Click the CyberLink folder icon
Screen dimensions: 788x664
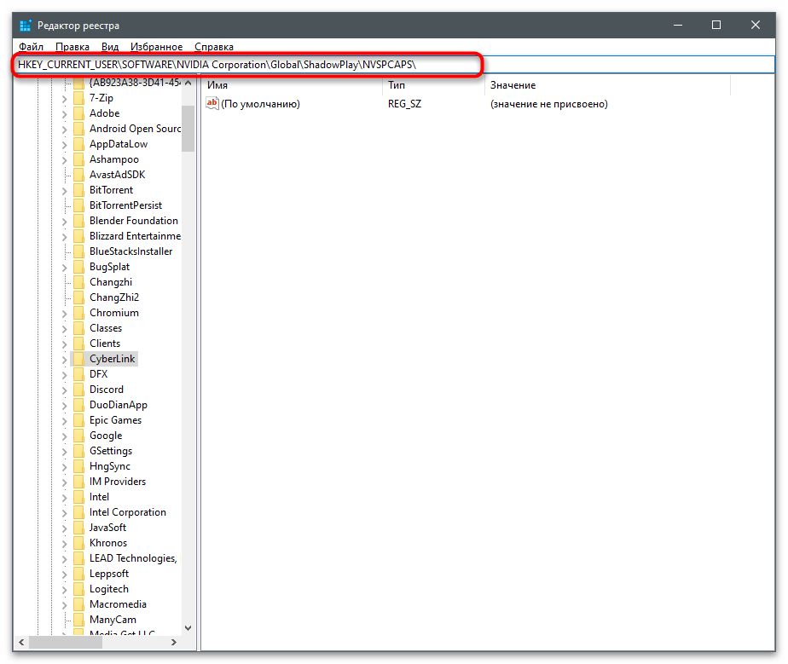pos(79,359)
